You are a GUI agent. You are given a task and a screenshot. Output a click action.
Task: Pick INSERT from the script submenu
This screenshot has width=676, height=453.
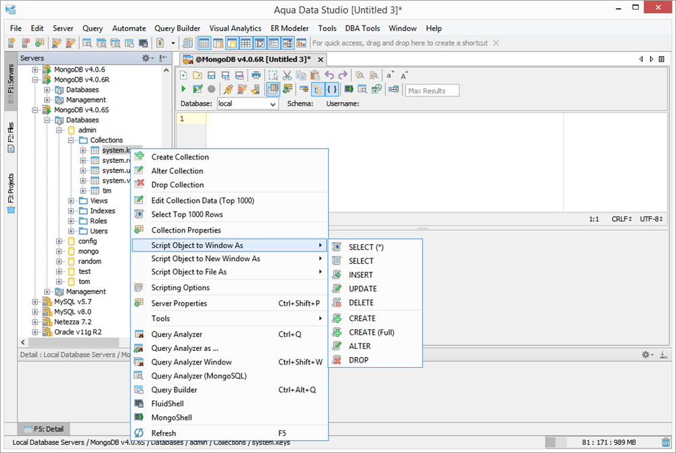(x=375, y=275)
